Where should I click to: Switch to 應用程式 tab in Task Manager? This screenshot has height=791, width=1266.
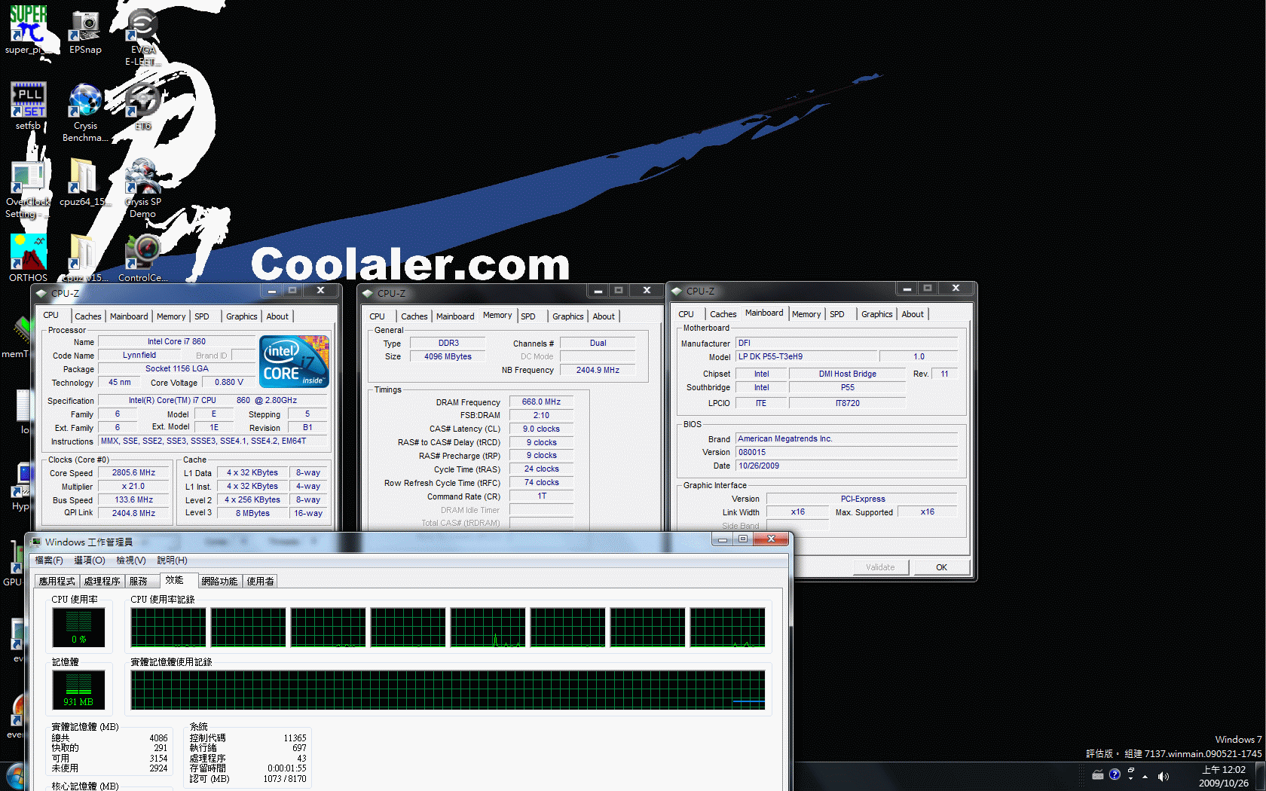pos(57,581)
